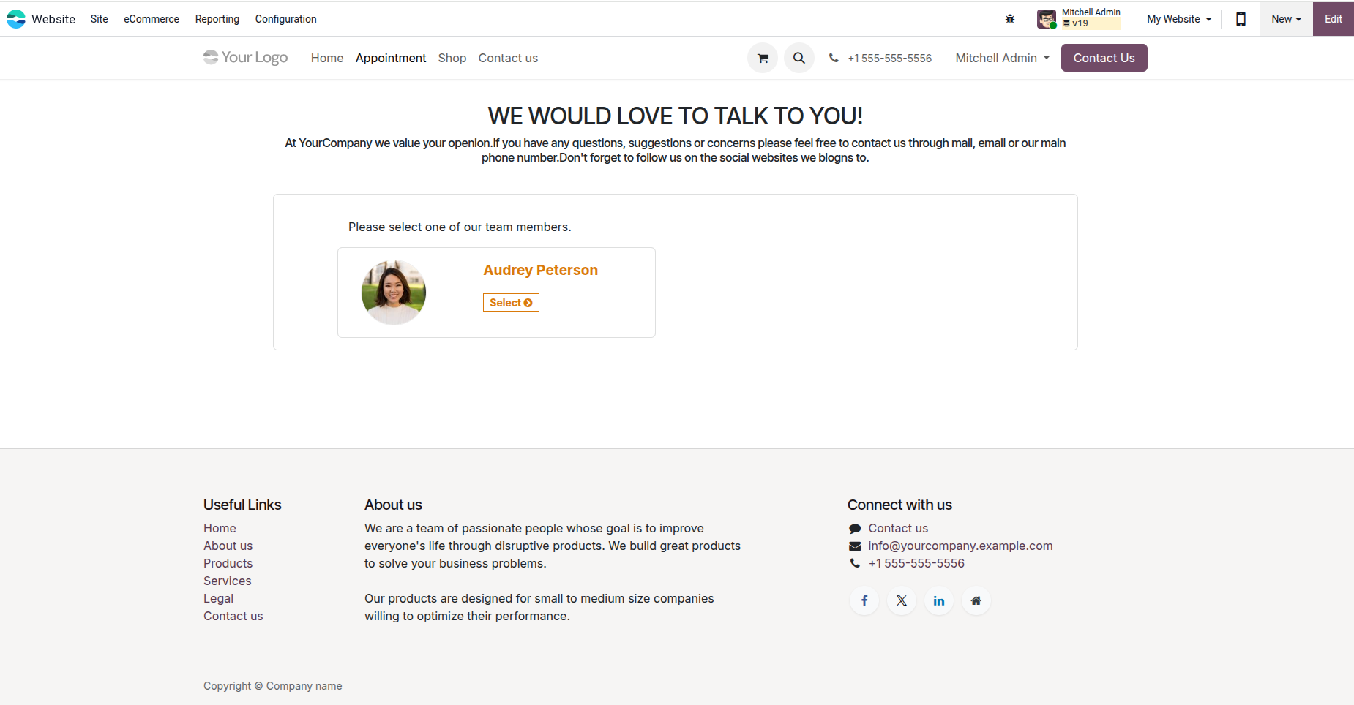Image resolution: width=1354 pixels, height=705 pixels.
Task: Open the Configuration menu
Action: click(286, 19)
